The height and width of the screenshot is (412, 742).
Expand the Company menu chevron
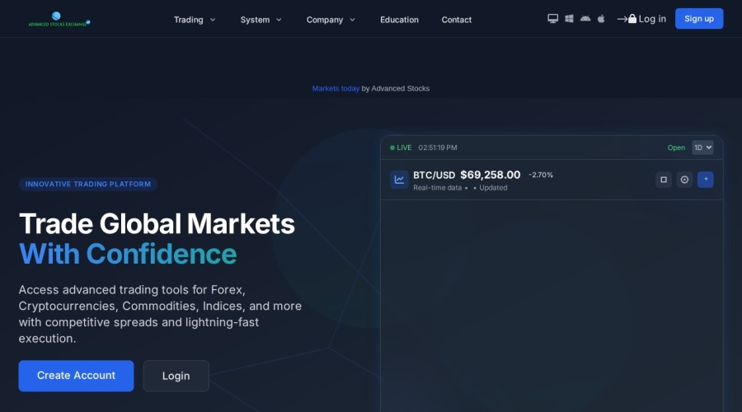pyautogui.click(x=352, y=20)
